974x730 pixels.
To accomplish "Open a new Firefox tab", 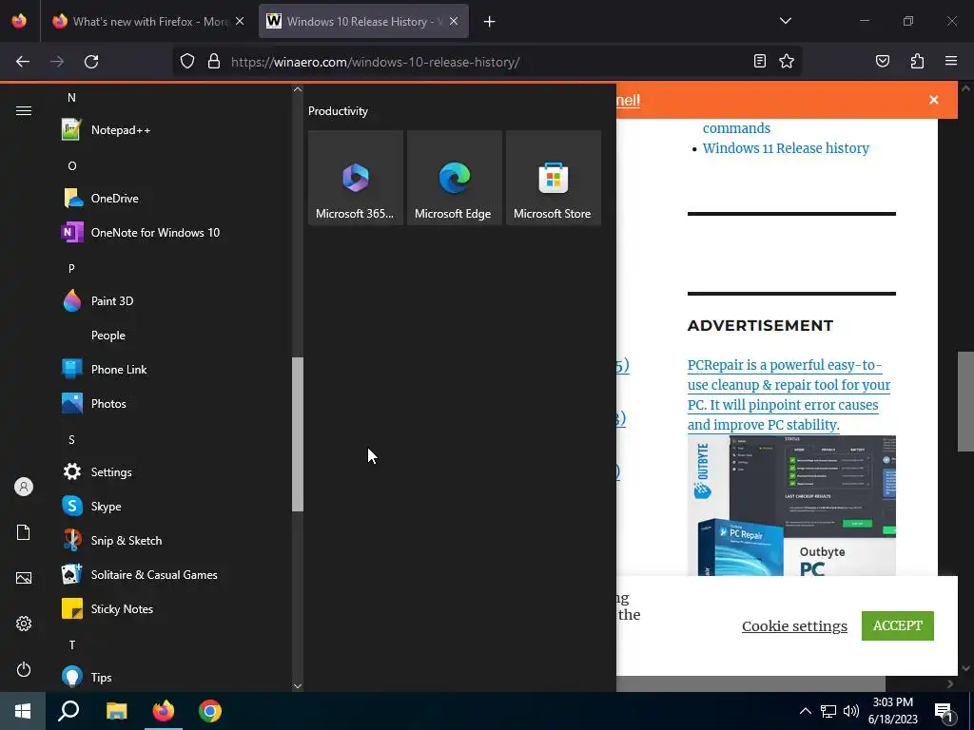I will [490, 22].
